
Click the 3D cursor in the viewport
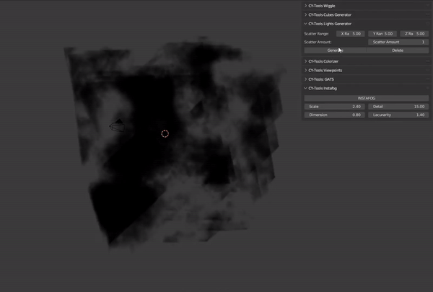tap(165, 133)
